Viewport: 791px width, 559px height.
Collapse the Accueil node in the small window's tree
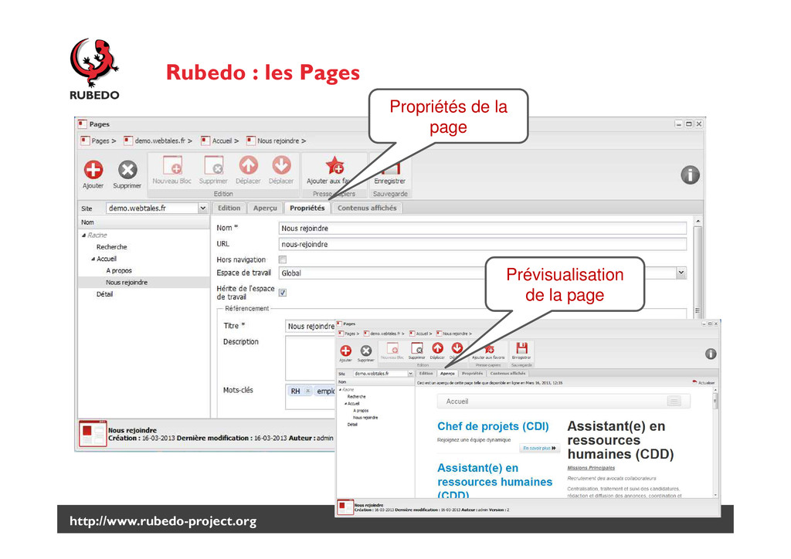[x=346, y=404]
